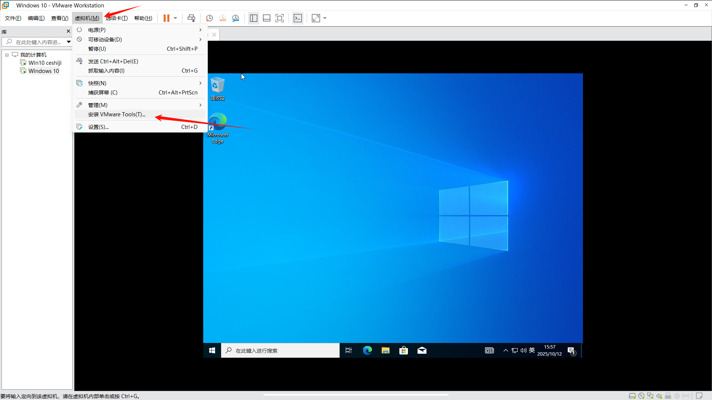Click the Send Ctrl+Alt+Del toolbar icon

191,18
